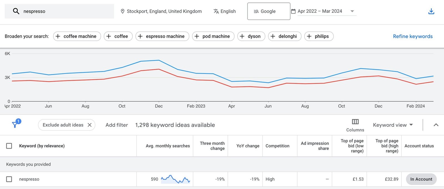Add 'dyson' suggestion chip
Screen dimensions: 444x189
pyautogui.click(x=251, y=36)
